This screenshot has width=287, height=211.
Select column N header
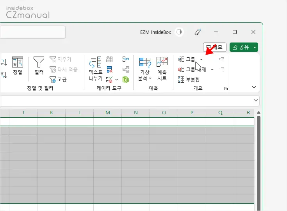point(135,113)
